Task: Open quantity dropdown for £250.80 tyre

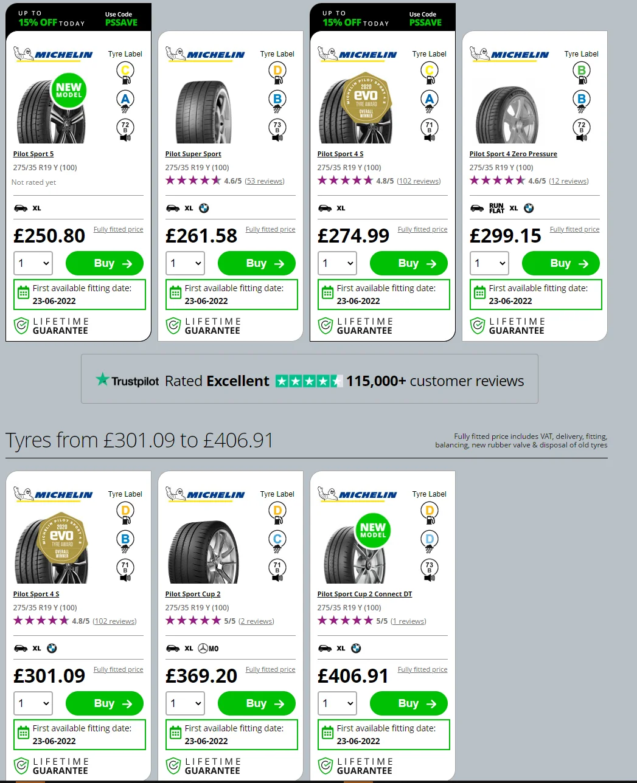Action: coord(33,263)
